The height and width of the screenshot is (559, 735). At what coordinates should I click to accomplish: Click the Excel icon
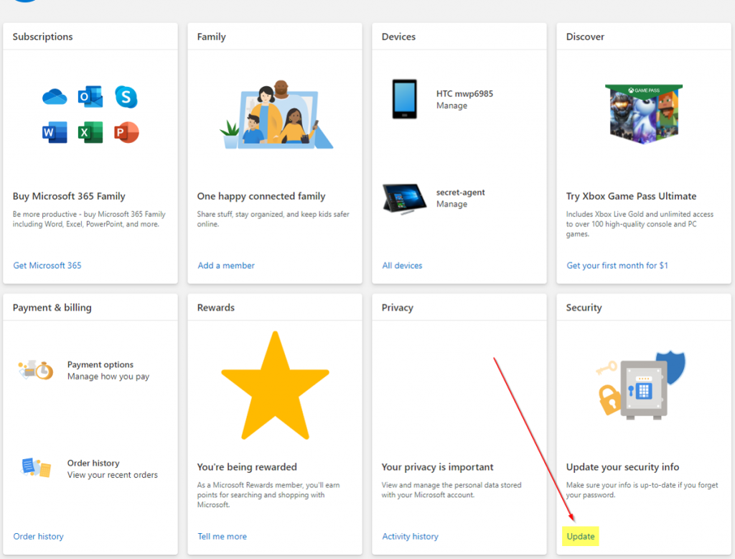coord(90,132)
